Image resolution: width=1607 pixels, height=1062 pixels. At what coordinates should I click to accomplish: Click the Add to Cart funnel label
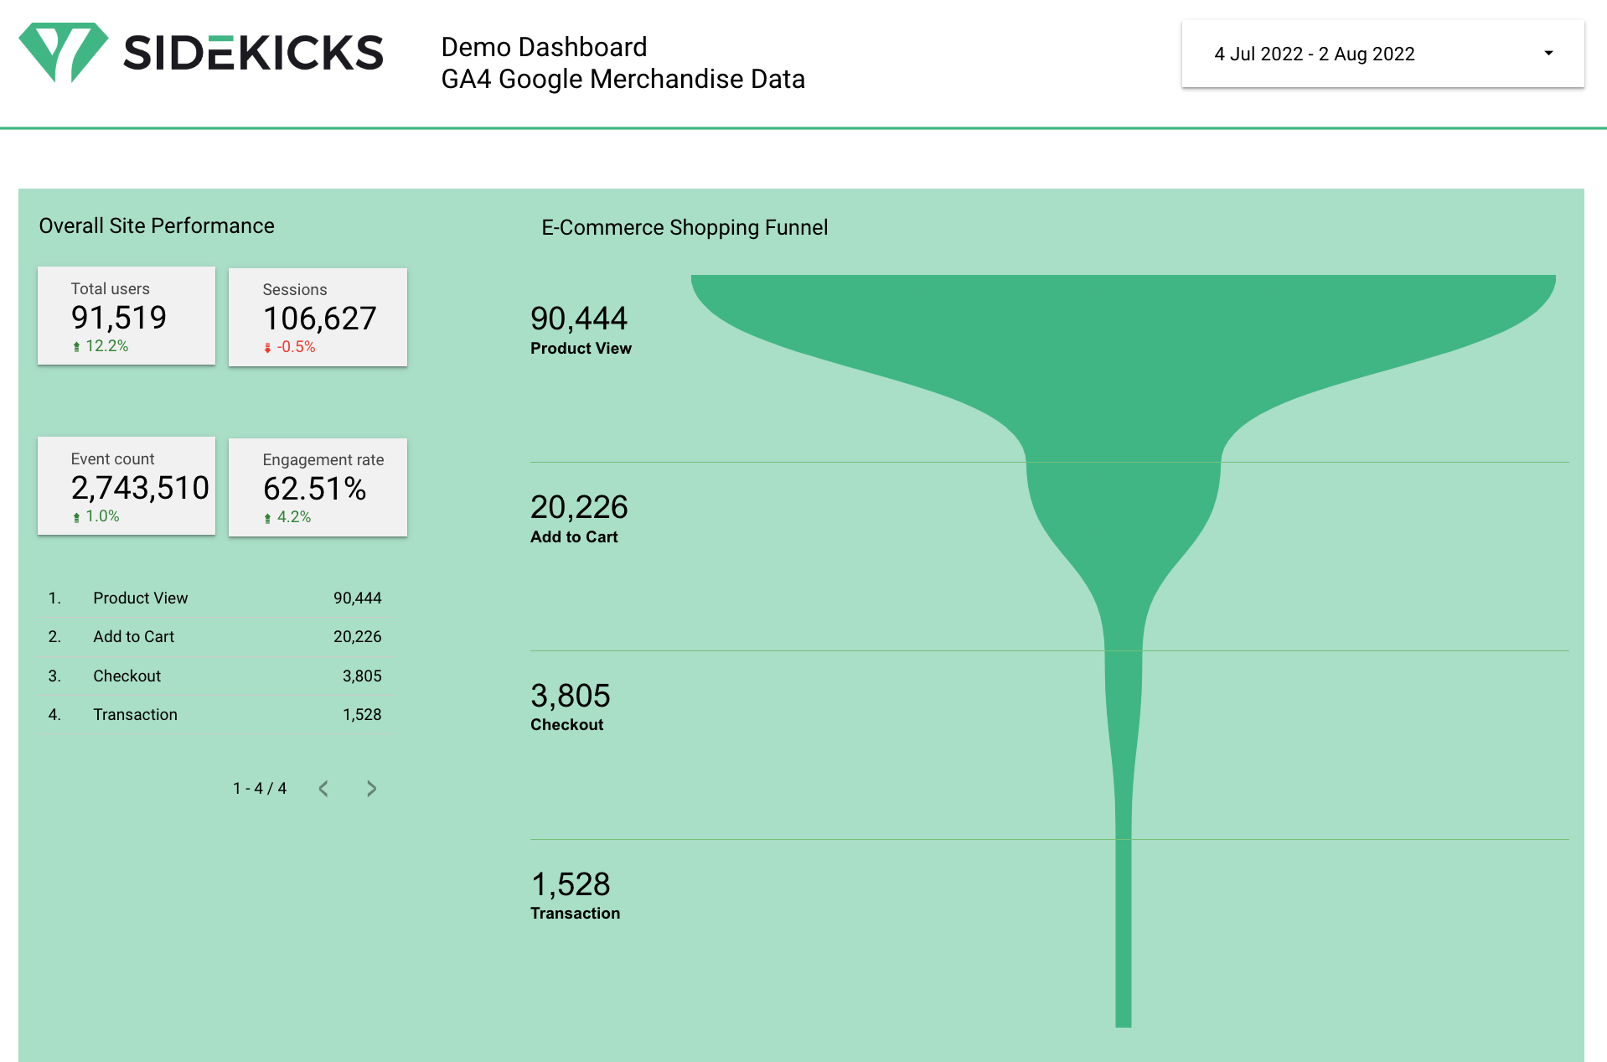574,537
